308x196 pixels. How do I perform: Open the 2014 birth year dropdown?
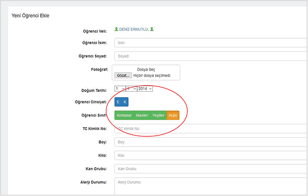(145, 89)
